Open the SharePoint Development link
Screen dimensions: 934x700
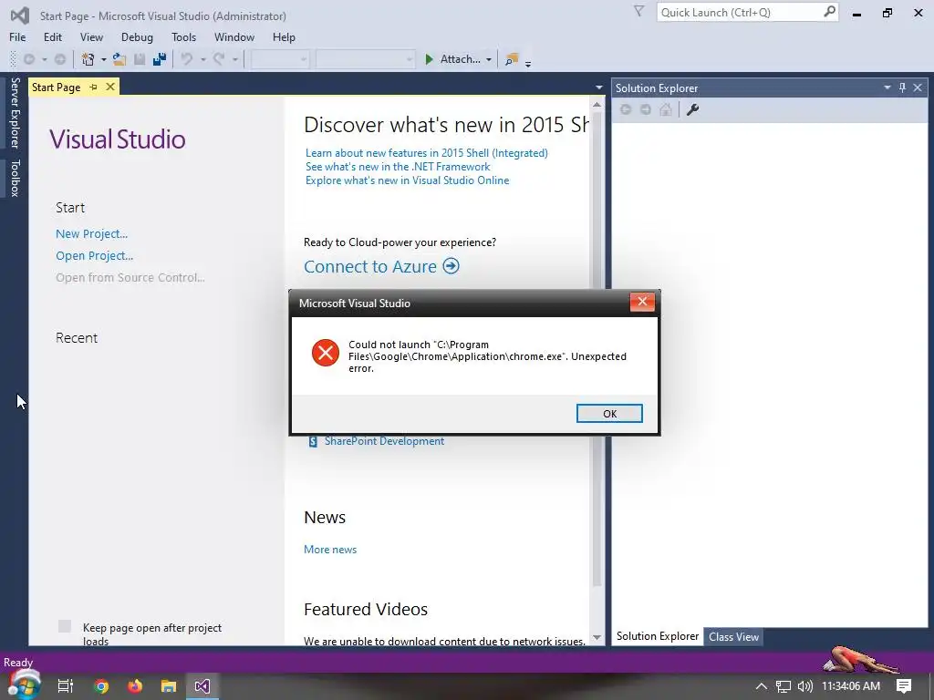pos(384,441)
